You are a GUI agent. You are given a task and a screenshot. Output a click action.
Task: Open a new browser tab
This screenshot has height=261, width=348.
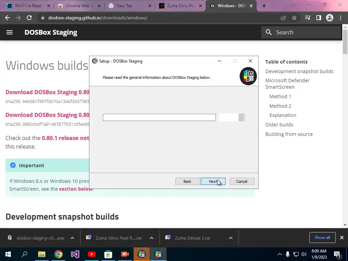[x=264, y=6]
